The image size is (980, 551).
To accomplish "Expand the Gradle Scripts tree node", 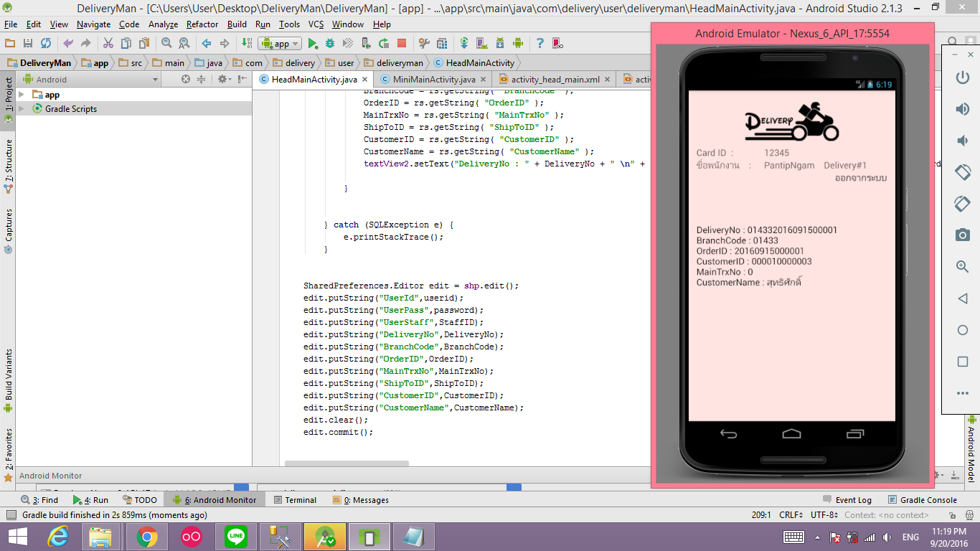I will point(22,109).
